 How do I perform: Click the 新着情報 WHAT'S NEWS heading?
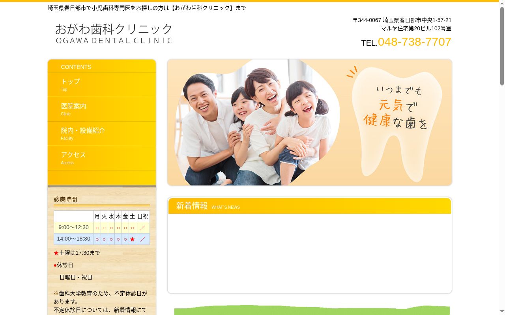click(310, 206)
